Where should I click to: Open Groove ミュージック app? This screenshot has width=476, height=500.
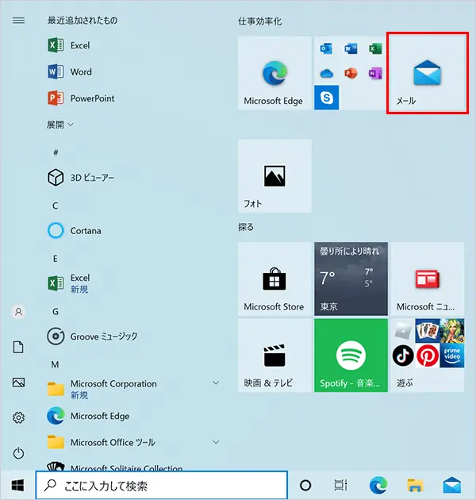(93, 337)
